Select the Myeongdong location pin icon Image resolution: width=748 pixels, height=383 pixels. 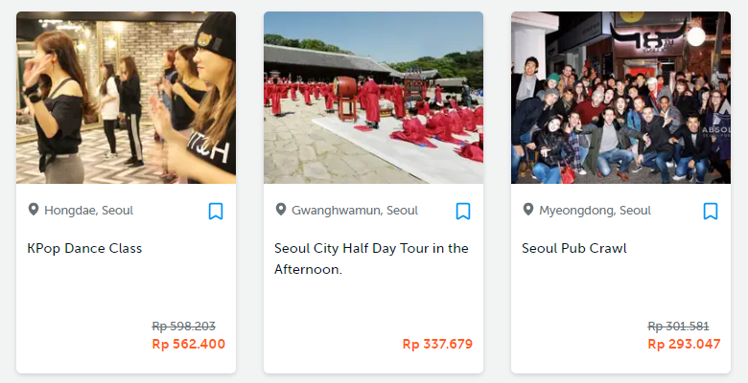point(528,210)
